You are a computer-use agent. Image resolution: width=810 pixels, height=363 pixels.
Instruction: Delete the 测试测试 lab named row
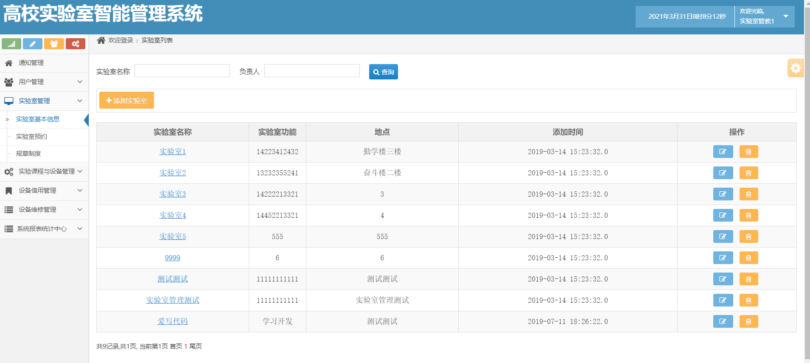pos(748,279)
